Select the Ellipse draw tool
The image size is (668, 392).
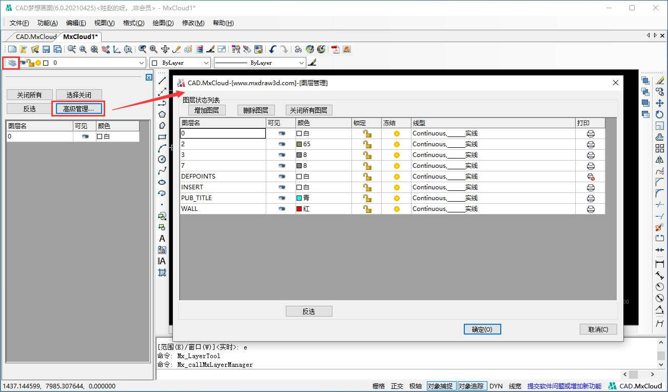point(162,182)
